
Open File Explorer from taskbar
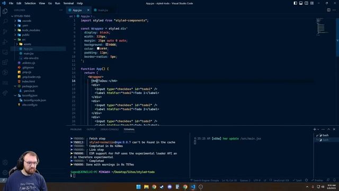146,187
